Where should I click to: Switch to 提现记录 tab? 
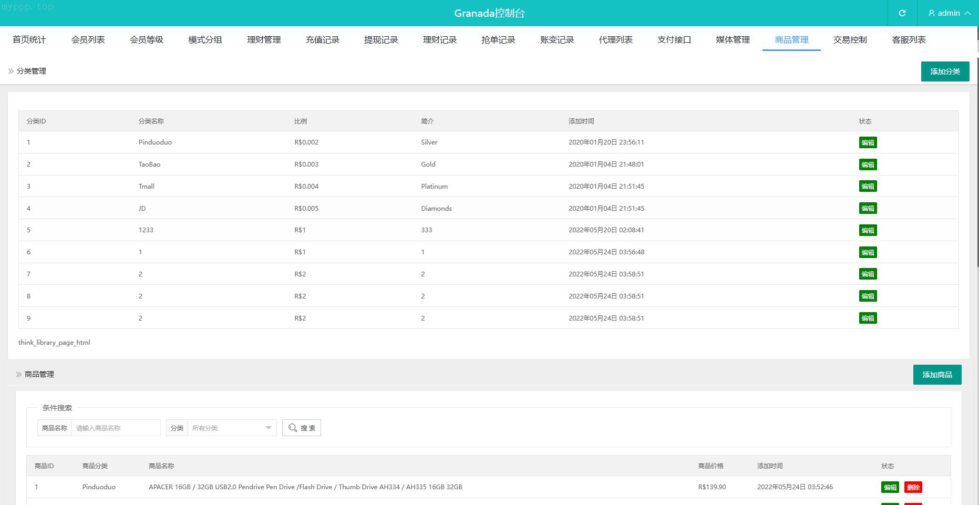tap(381, 40)
